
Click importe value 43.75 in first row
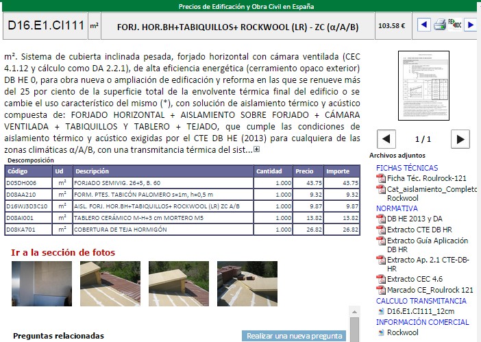(x=350, y=183)
